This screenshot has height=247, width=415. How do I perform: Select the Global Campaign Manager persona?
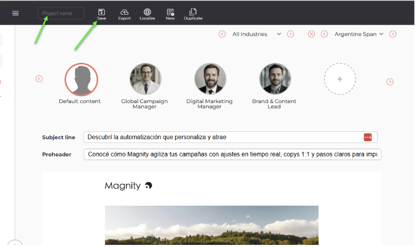145,79
